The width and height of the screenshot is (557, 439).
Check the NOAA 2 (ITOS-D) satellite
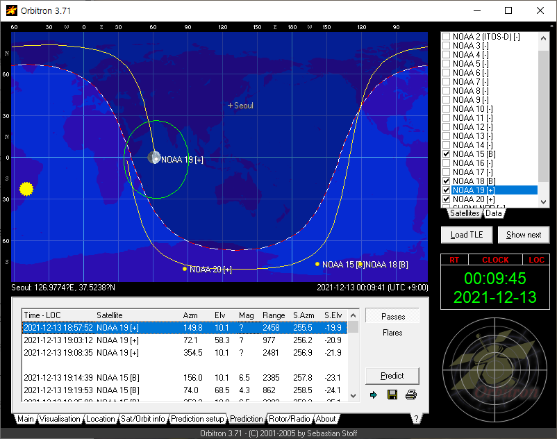point(447,37)
